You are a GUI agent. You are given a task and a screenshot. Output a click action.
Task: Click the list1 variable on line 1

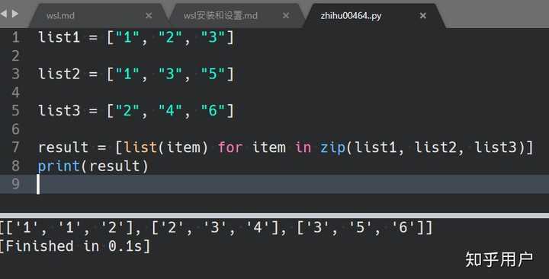pos(59,37)
